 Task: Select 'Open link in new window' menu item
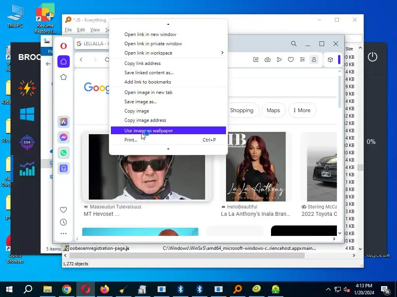pyautogui.click(x=168, y=34)
